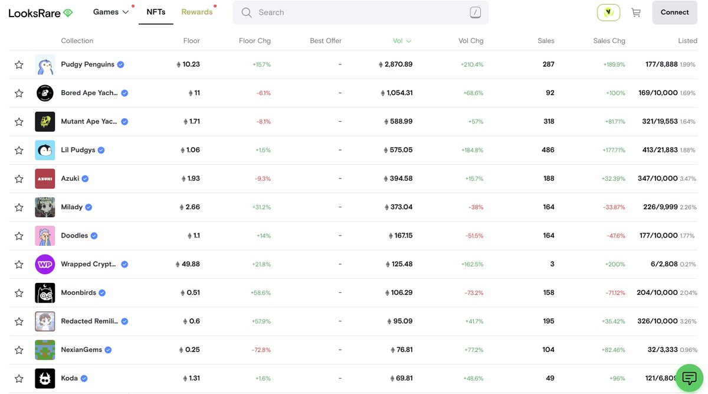Open the Azuki red logo avatar
708x394 pixels.
45,178
